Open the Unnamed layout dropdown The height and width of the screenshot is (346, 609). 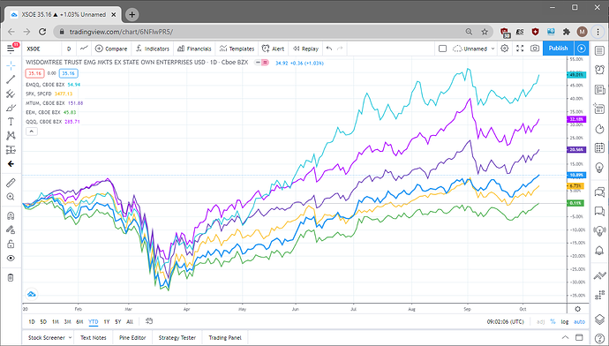coord(474,49)
